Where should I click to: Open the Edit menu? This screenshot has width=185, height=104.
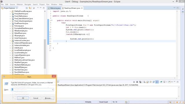7,4
